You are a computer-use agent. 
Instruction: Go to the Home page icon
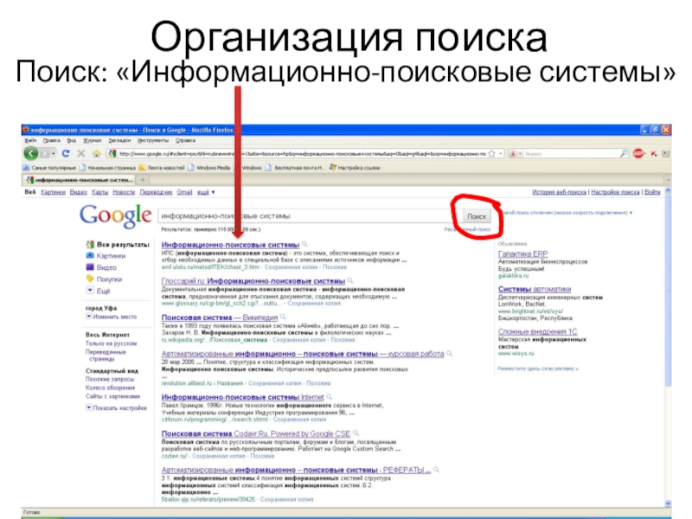(x=96, y=154)
